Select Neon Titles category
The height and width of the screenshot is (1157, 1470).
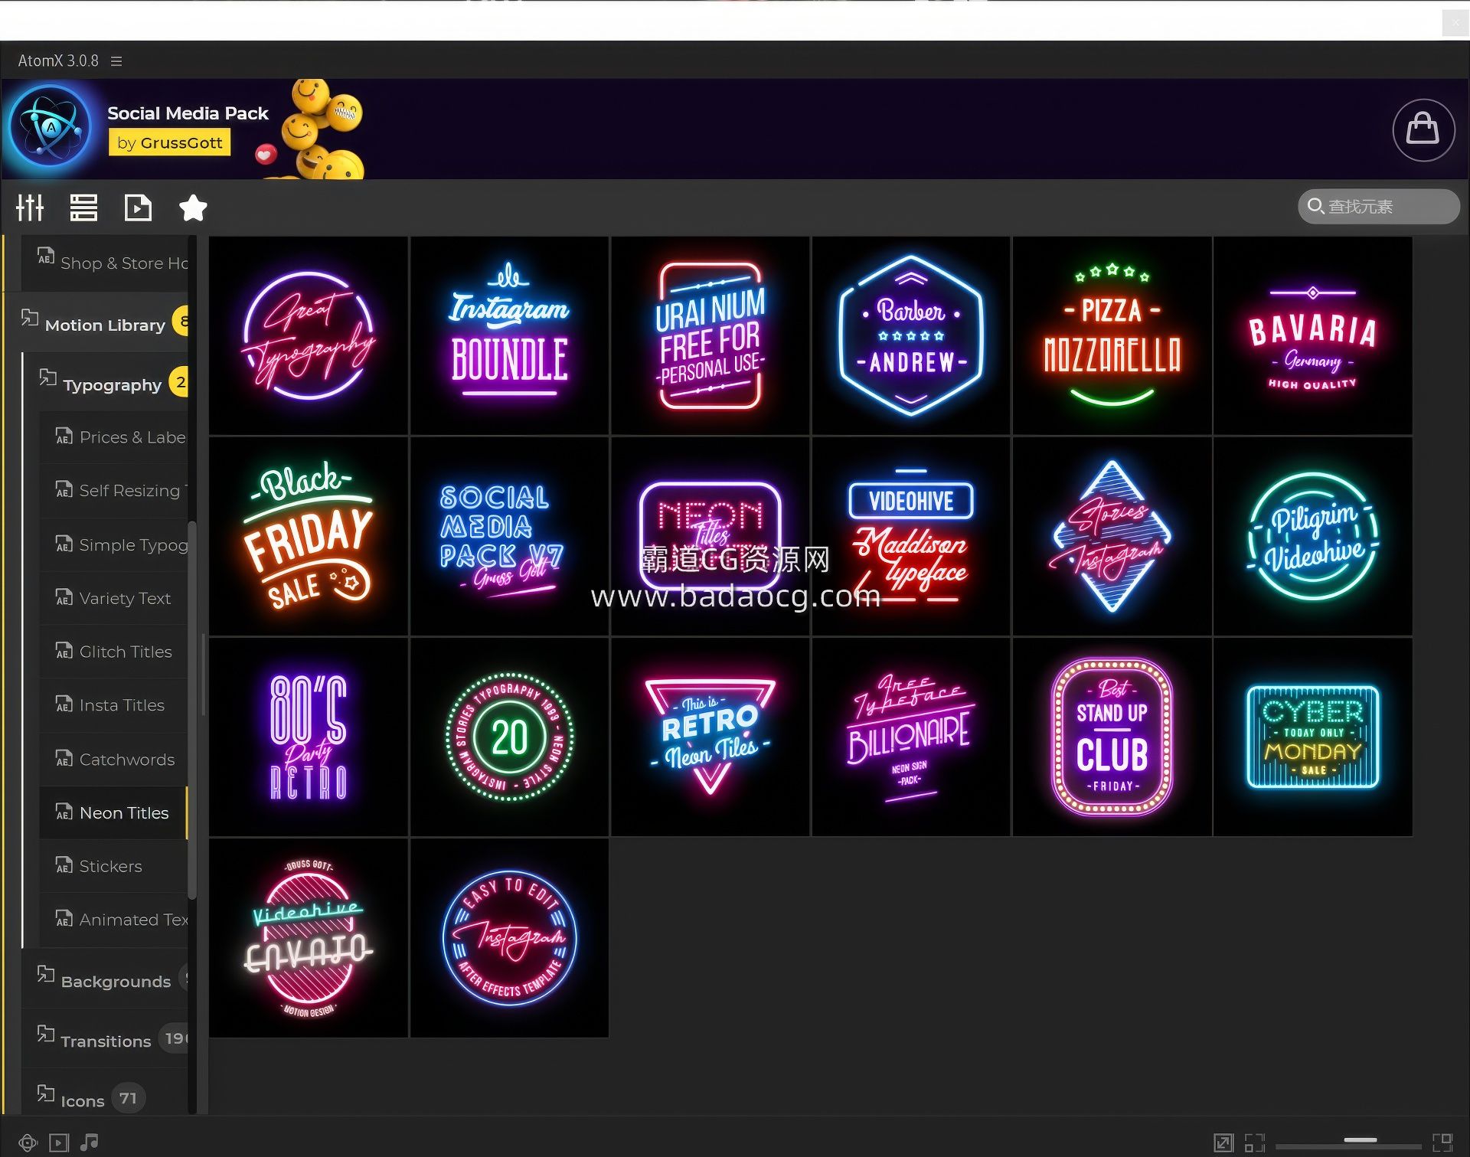pyautogui.click(x=113, y=812)
